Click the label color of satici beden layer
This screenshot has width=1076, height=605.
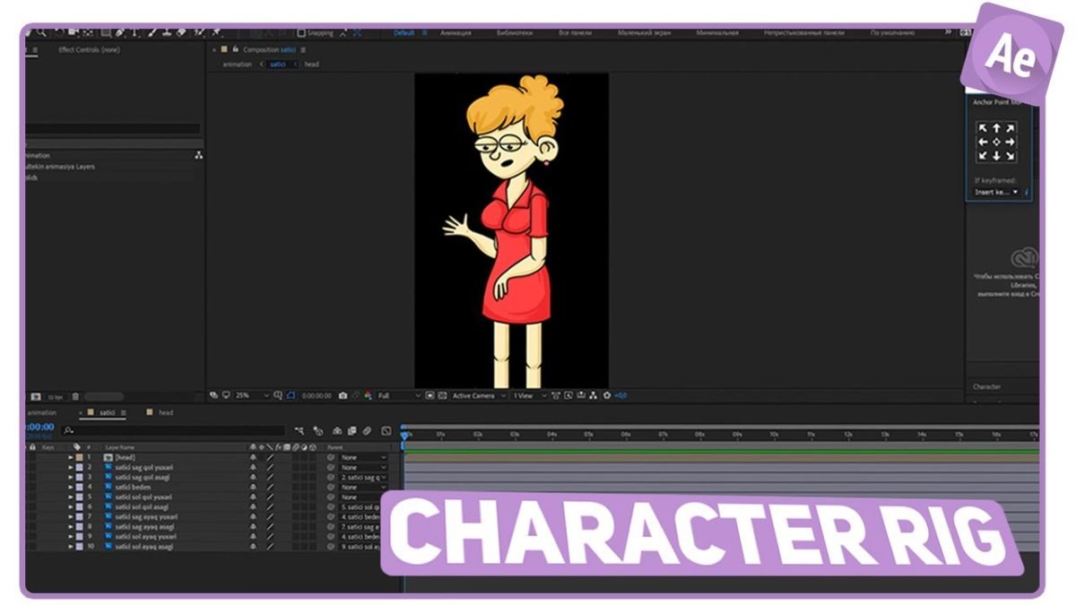pyautogui.click(x=79, y=487)
